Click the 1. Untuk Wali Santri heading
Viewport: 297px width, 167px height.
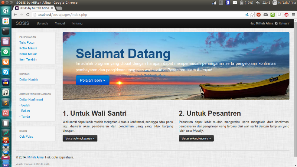pos(95,113)
